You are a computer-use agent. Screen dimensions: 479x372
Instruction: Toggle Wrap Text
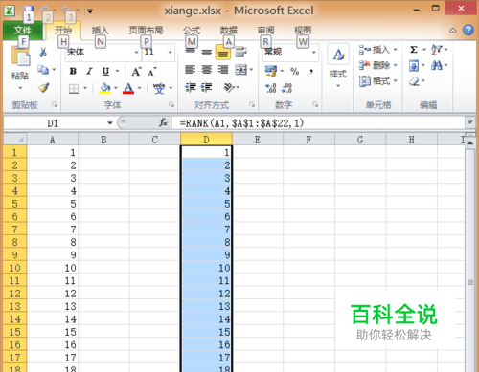click(241, 52)
